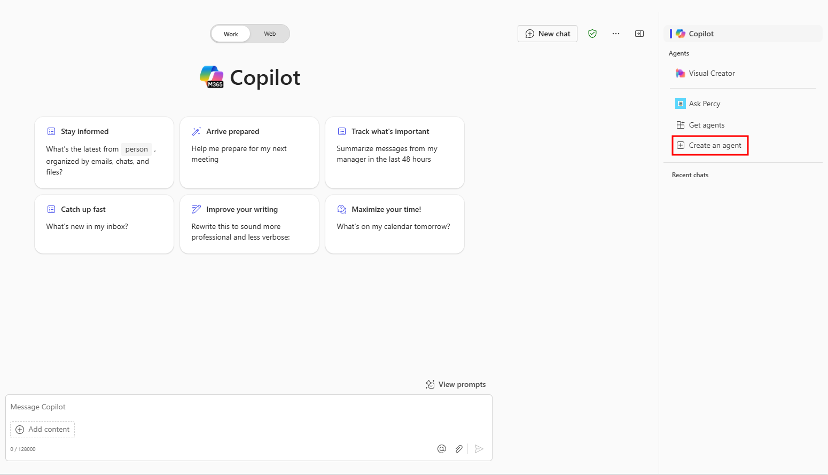Choose the Catch up fast prompt card

tap(104, 224)
